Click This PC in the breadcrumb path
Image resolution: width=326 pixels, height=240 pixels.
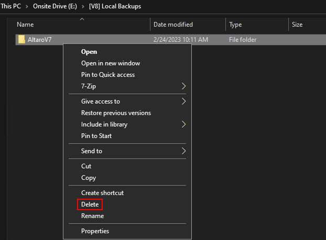click(x=12, y=6)
